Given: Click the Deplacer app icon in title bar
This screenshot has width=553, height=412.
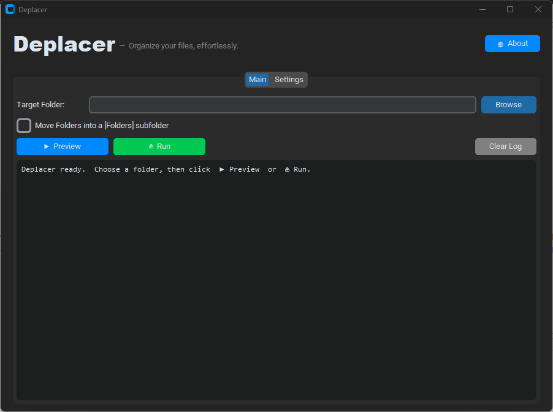Looking at the screenshot, I should [10, 10].
